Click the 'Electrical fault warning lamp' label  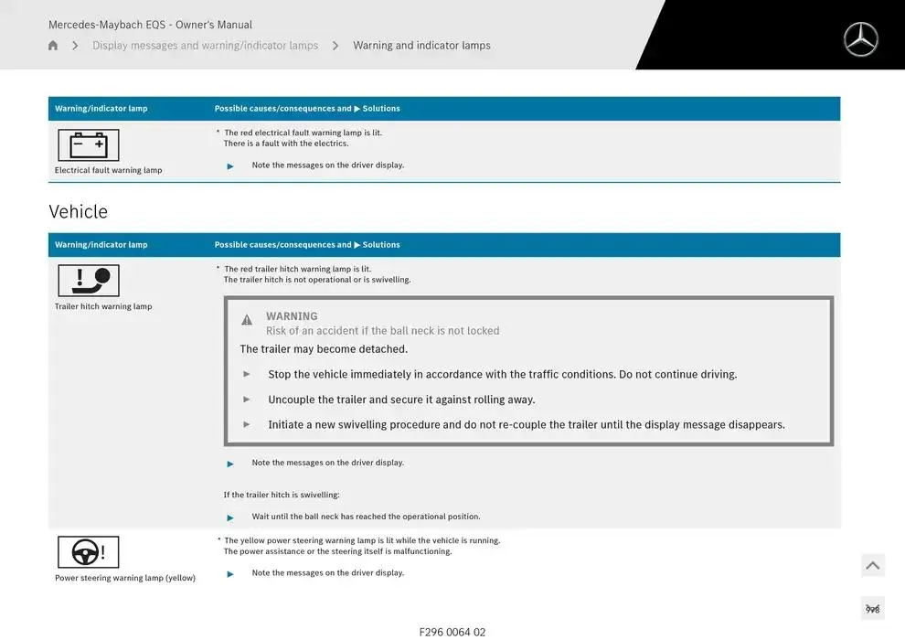[108, 170]
